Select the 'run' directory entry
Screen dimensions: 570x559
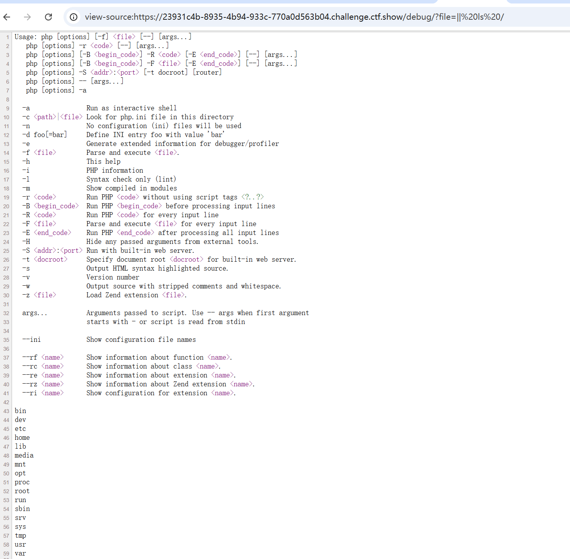click(x=21, y=500)
